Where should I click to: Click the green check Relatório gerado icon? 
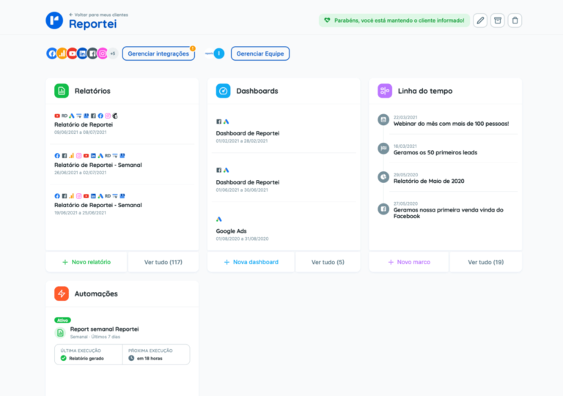point(64,358)
